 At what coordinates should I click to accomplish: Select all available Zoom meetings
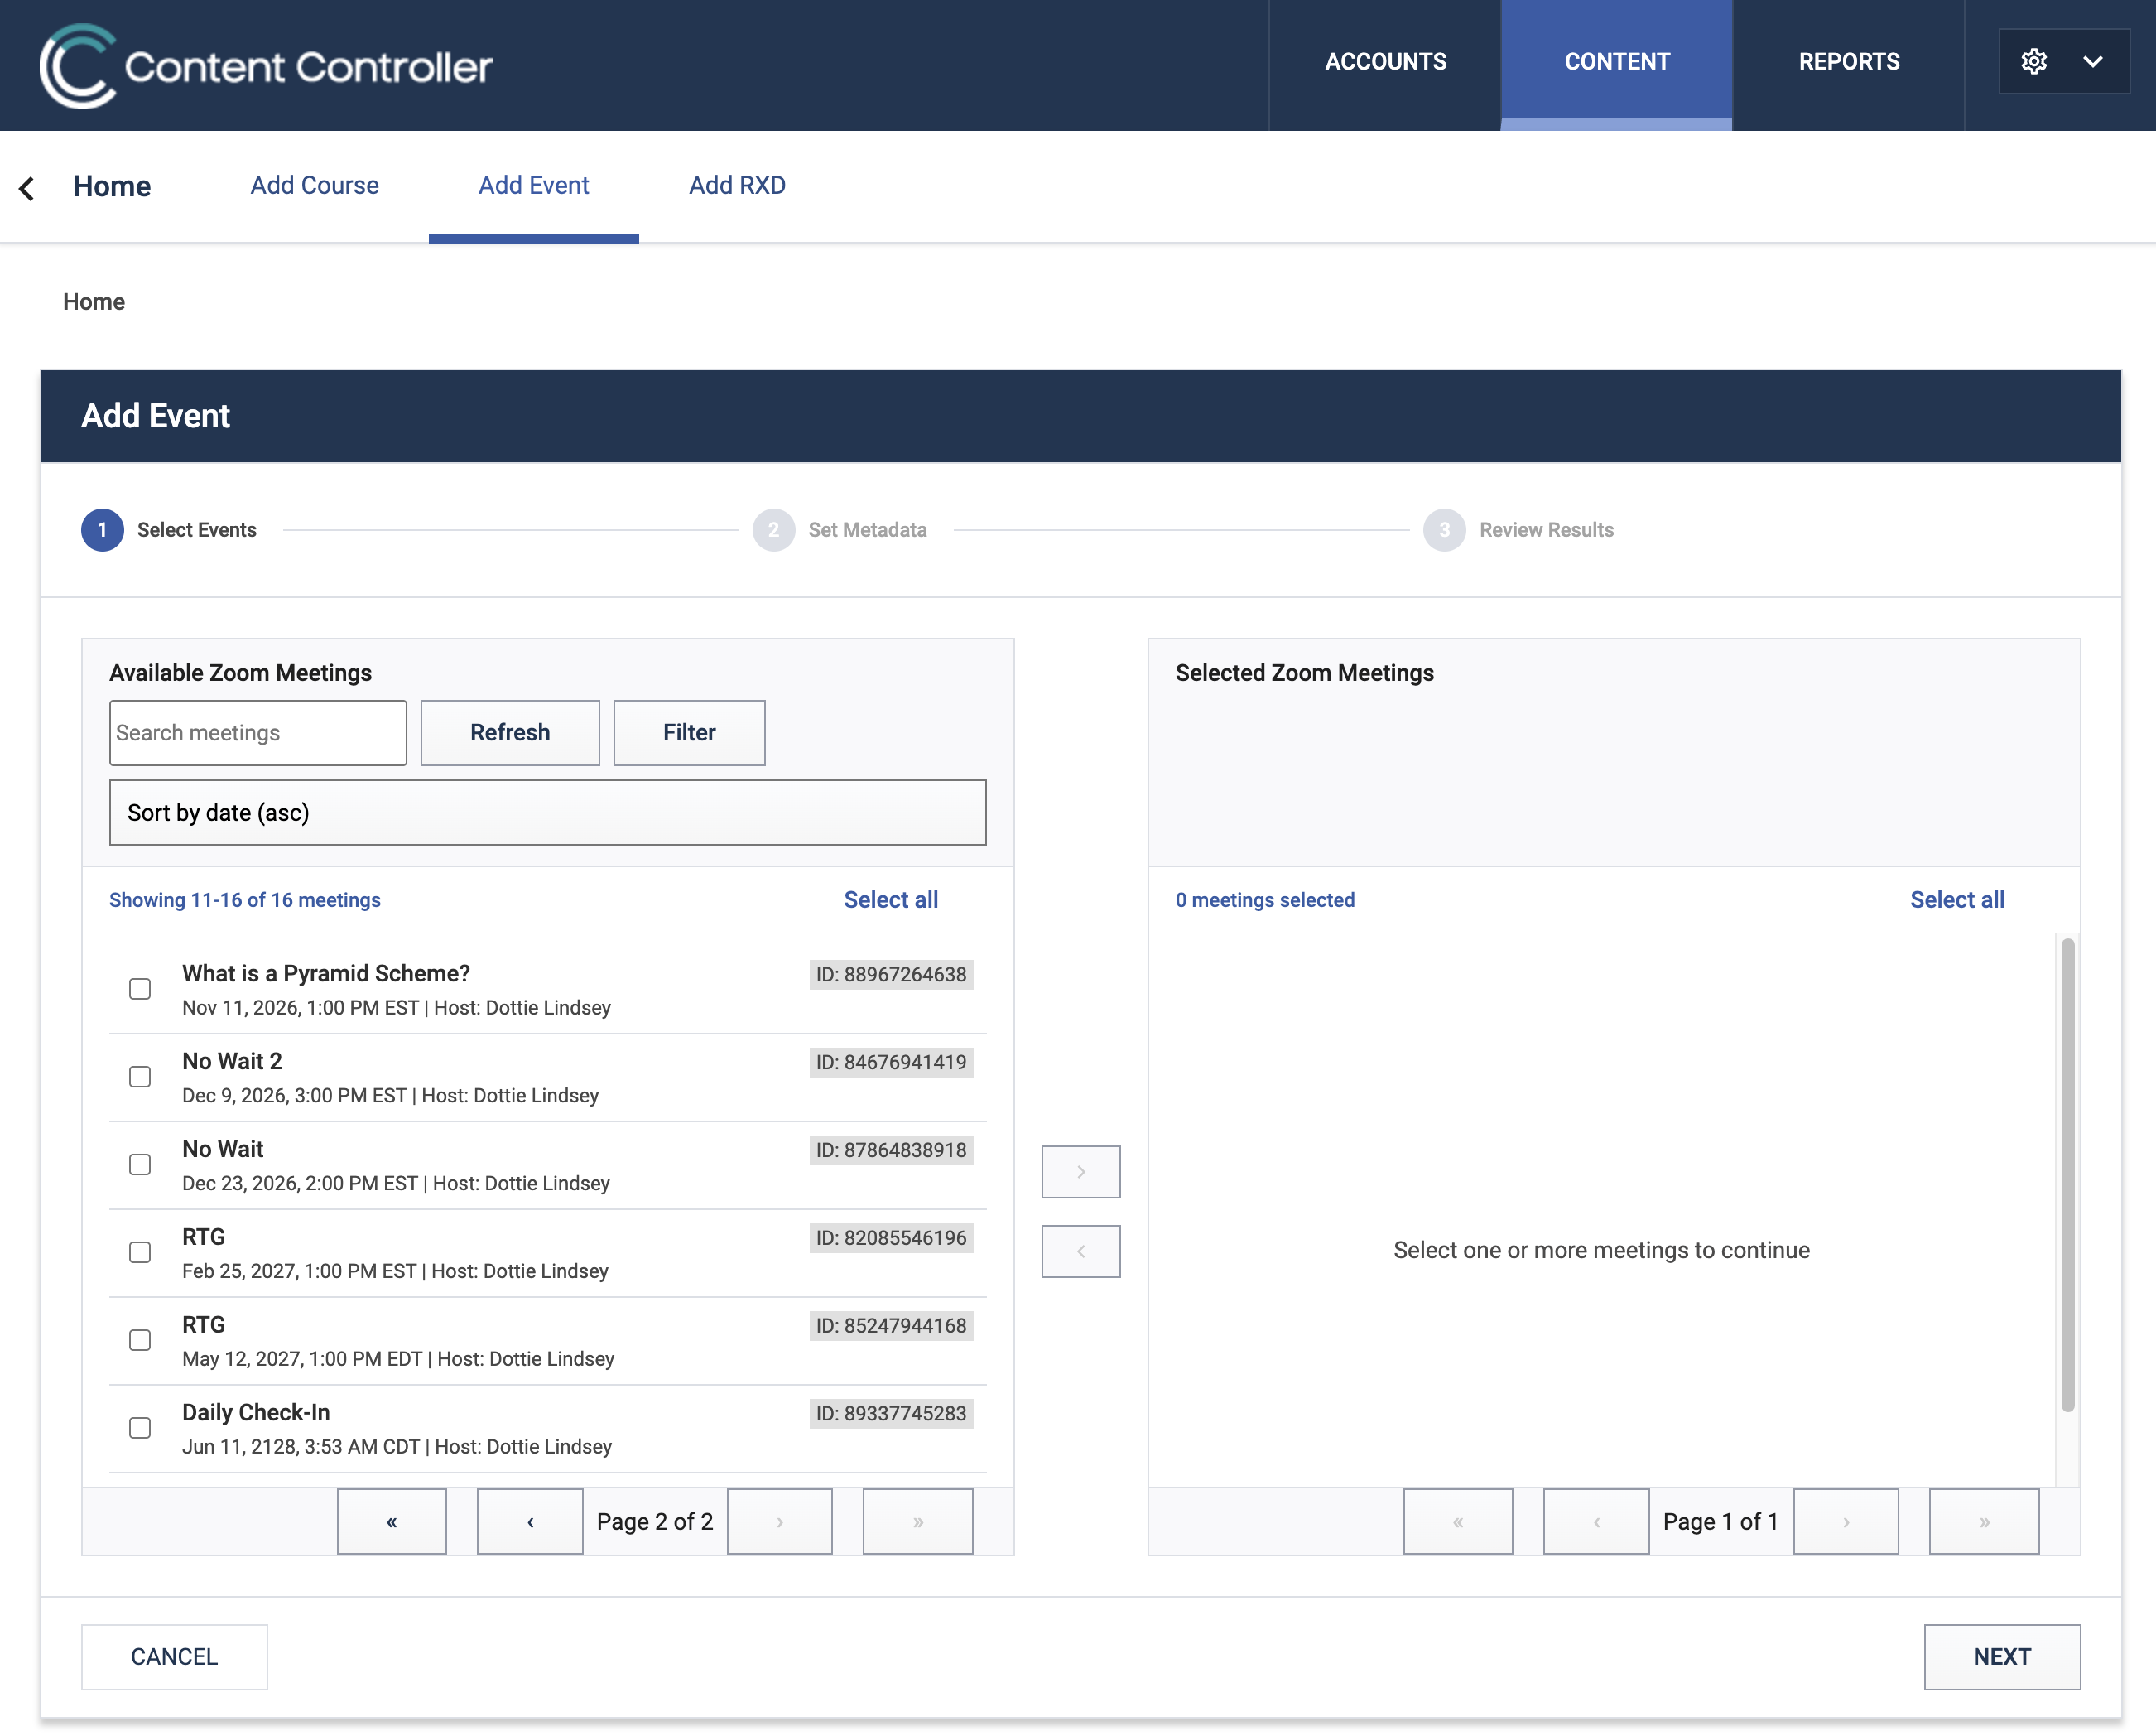891,899
